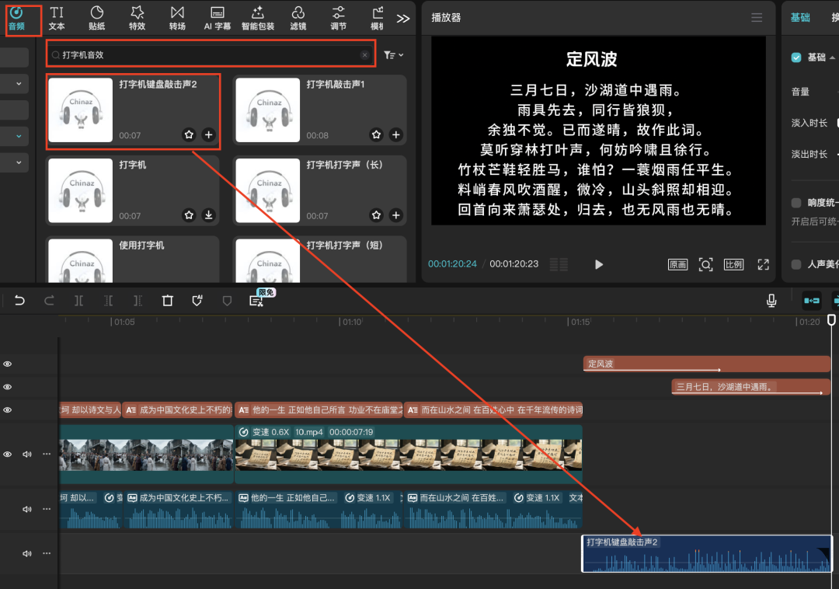Open the 滤镜 filters panel
The width and height of the screenshot is (839, 589).
[298, 17]
